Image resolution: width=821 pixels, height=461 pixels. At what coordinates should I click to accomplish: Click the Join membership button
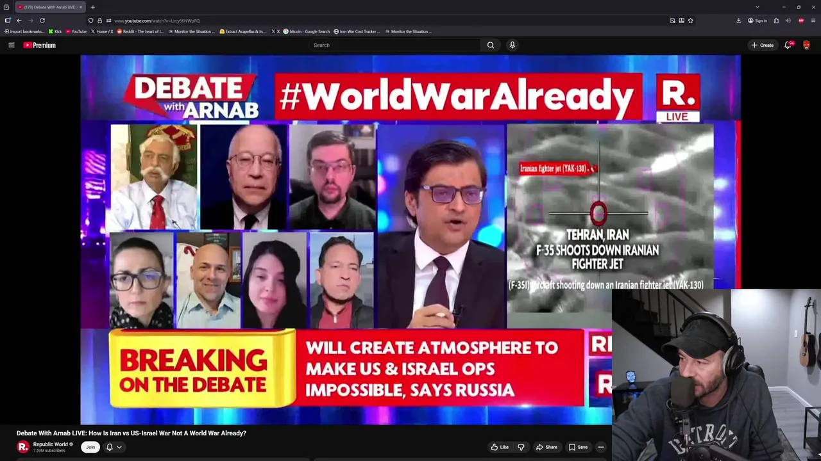coord(90,447)
